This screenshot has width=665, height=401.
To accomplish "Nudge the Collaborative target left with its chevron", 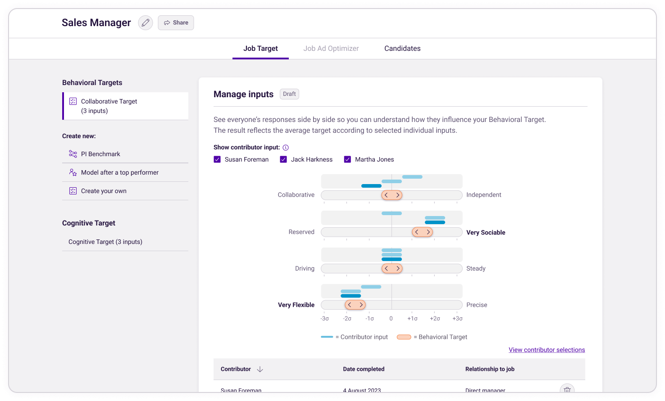I will [386, 195].
